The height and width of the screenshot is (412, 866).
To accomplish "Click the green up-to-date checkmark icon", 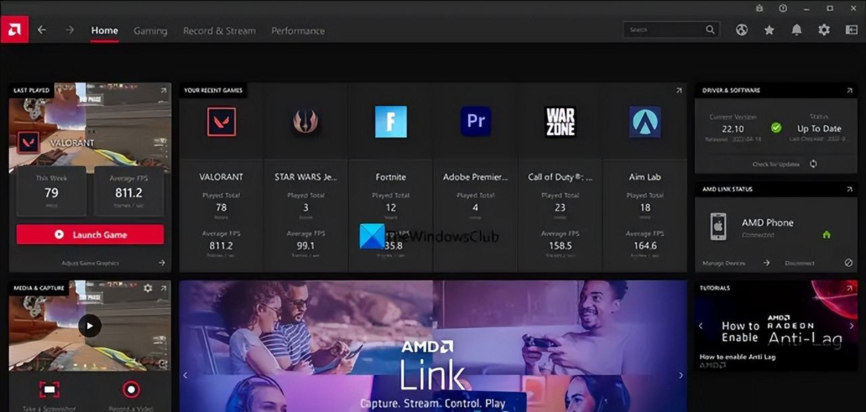I will [x=776, y=127].
